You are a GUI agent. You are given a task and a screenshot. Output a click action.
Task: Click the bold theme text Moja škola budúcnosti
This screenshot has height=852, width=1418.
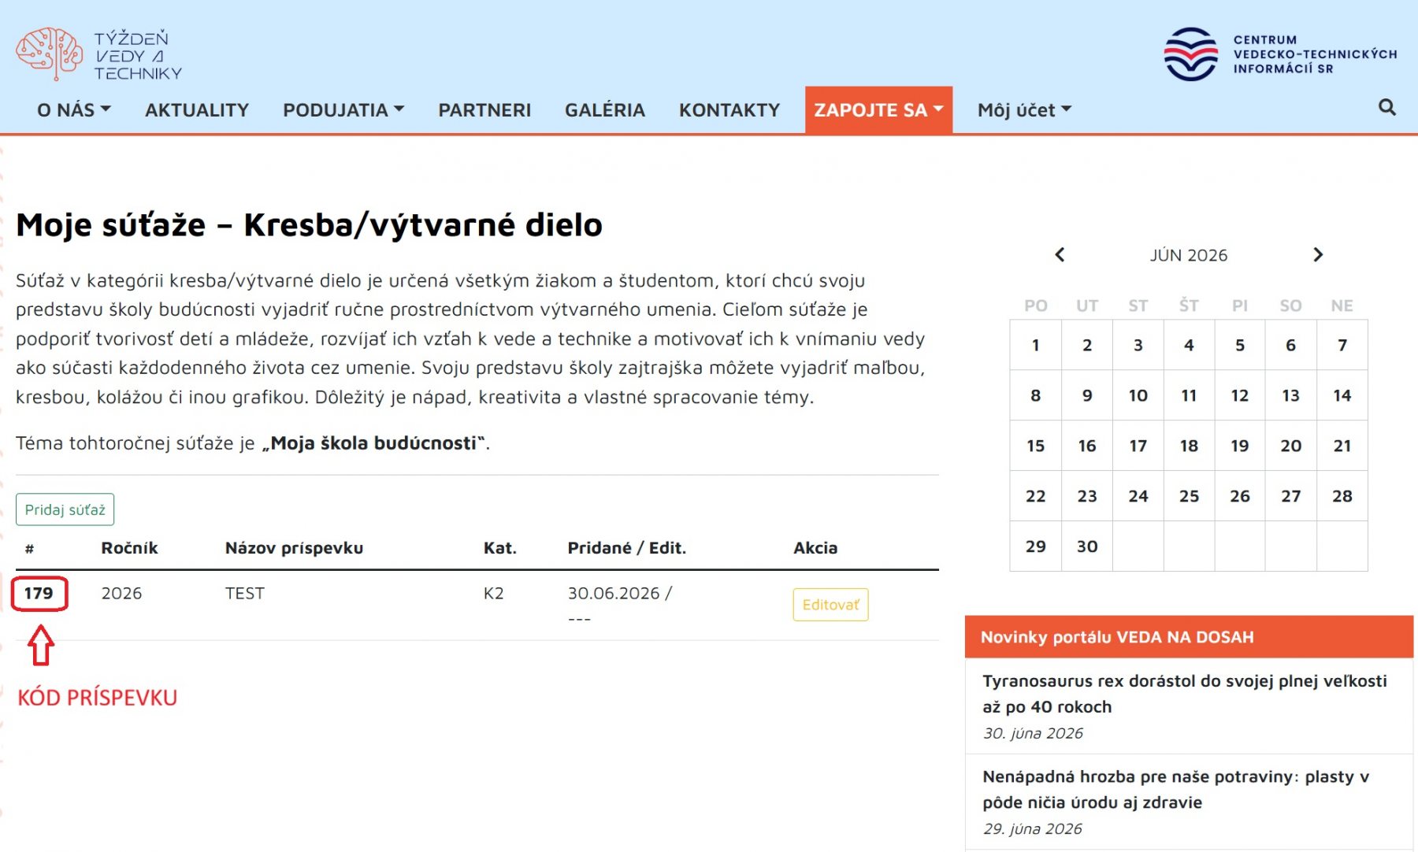[373, 443]
